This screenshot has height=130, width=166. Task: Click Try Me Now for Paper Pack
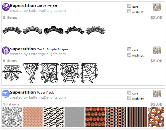[157, 94]
